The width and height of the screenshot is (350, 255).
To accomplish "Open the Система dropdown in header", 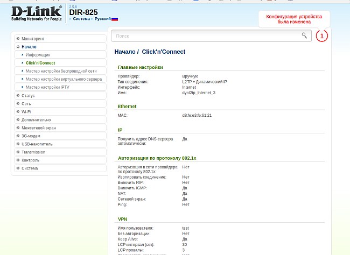I will [x=82, y=19].
